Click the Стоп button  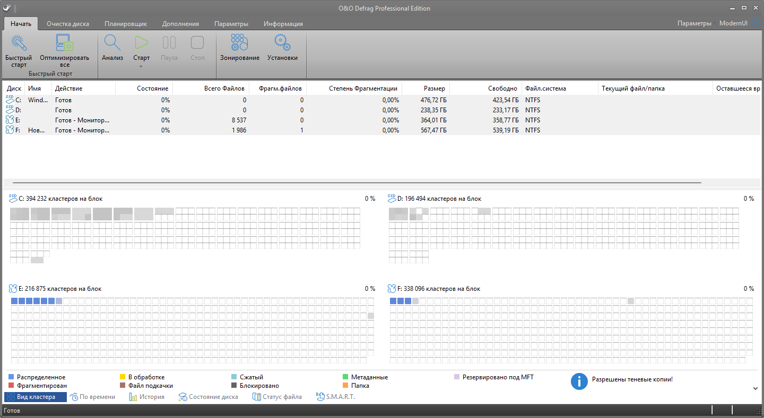point(197,48)
